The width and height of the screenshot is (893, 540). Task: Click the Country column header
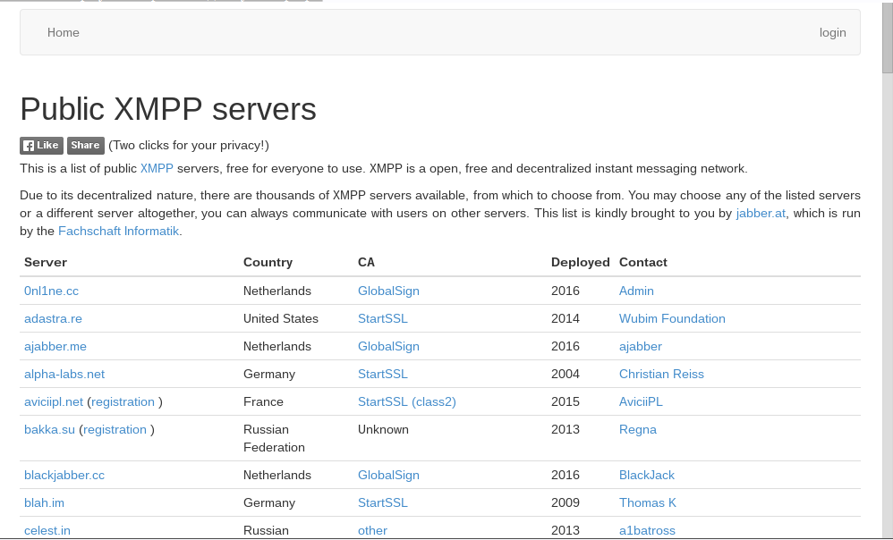[268, 262]
